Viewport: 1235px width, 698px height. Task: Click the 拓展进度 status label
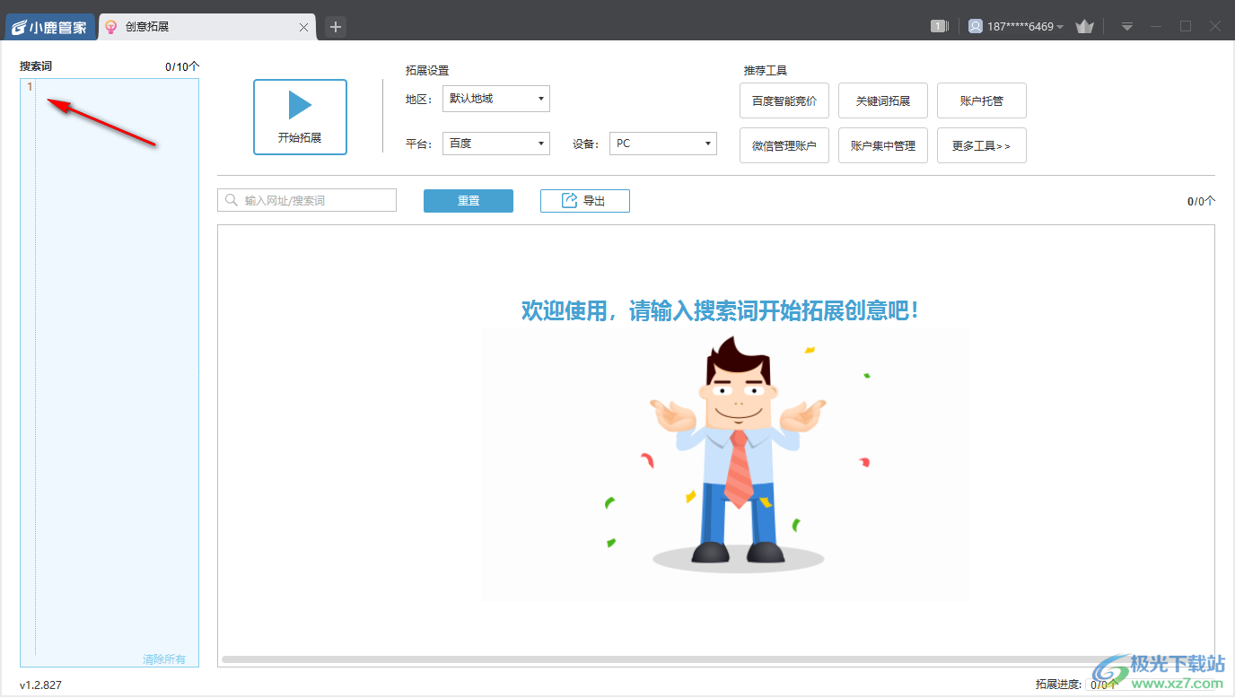coord(1059,685)
